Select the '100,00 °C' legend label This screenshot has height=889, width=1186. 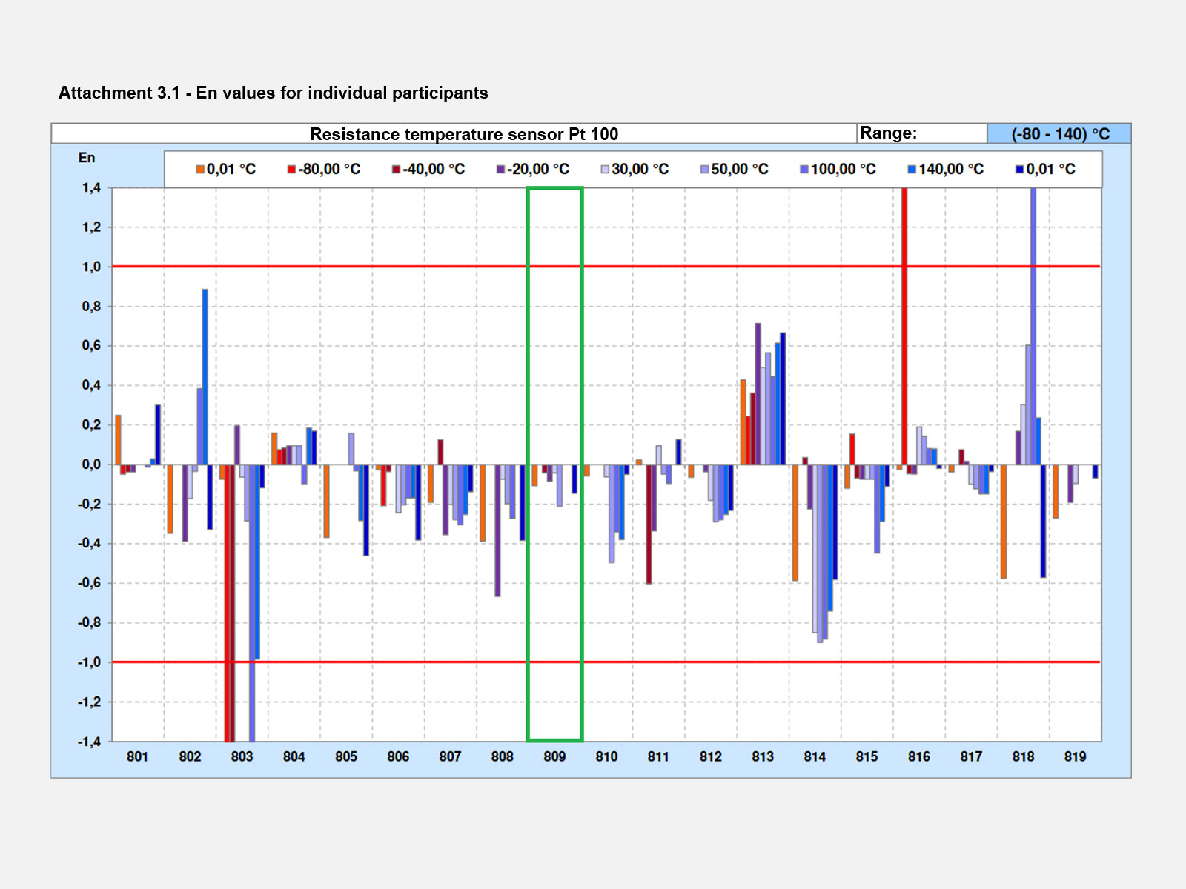pos(844,170)
